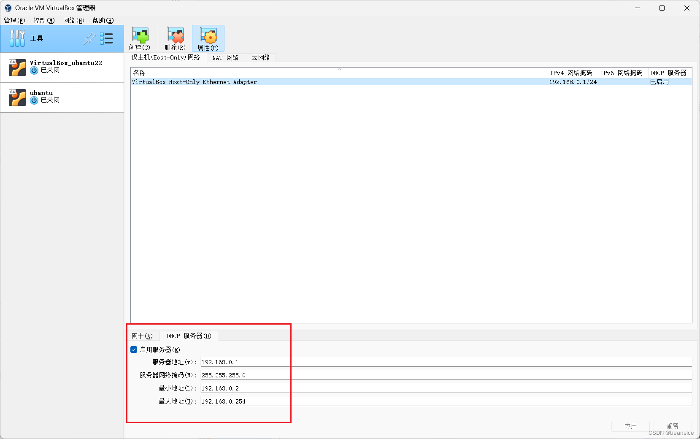The height and width of the screenshot is (439, 700).
Task: Uncheck Enable Server (启用服务器) checkbox
Action: [x=134, y=350]
